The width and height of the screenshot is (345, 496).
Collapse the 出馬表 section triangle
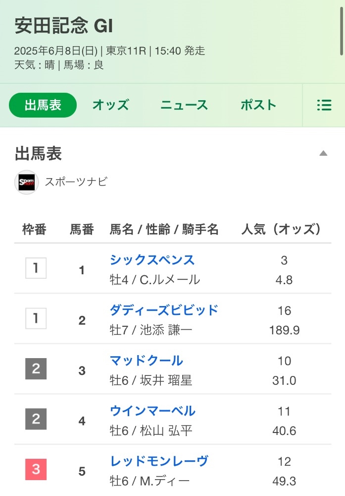(323, 153)
